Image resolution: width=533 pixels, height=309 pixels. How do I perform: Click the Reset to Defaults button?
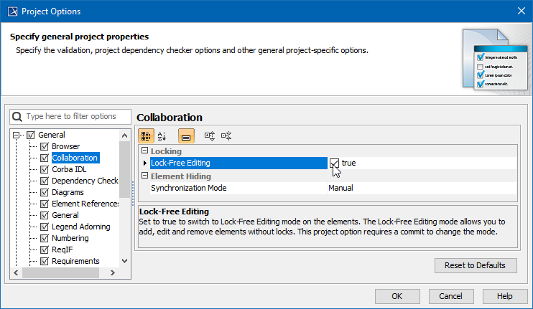point(475,265)
